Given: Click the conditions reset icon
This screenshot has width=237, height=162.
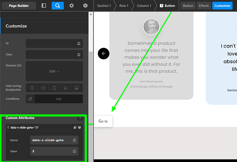Looking at the screenshot, I should pos(30,99).
